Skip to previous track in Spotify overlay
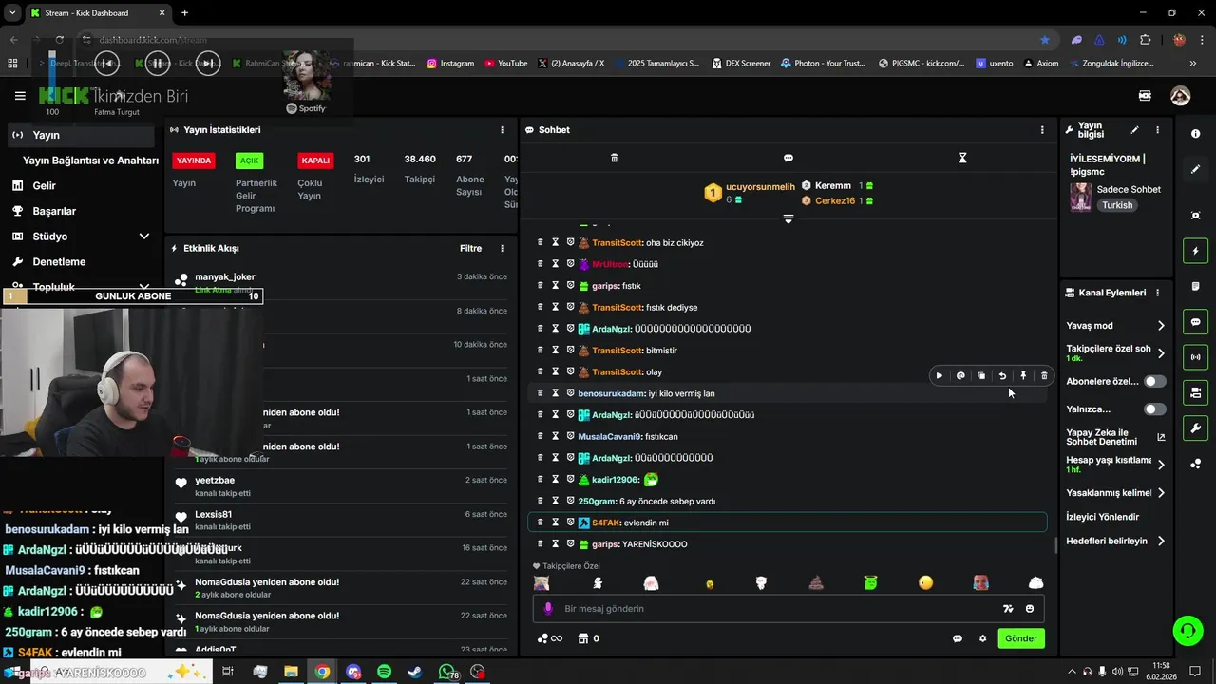1216x684 pixels. coord(107,64)
